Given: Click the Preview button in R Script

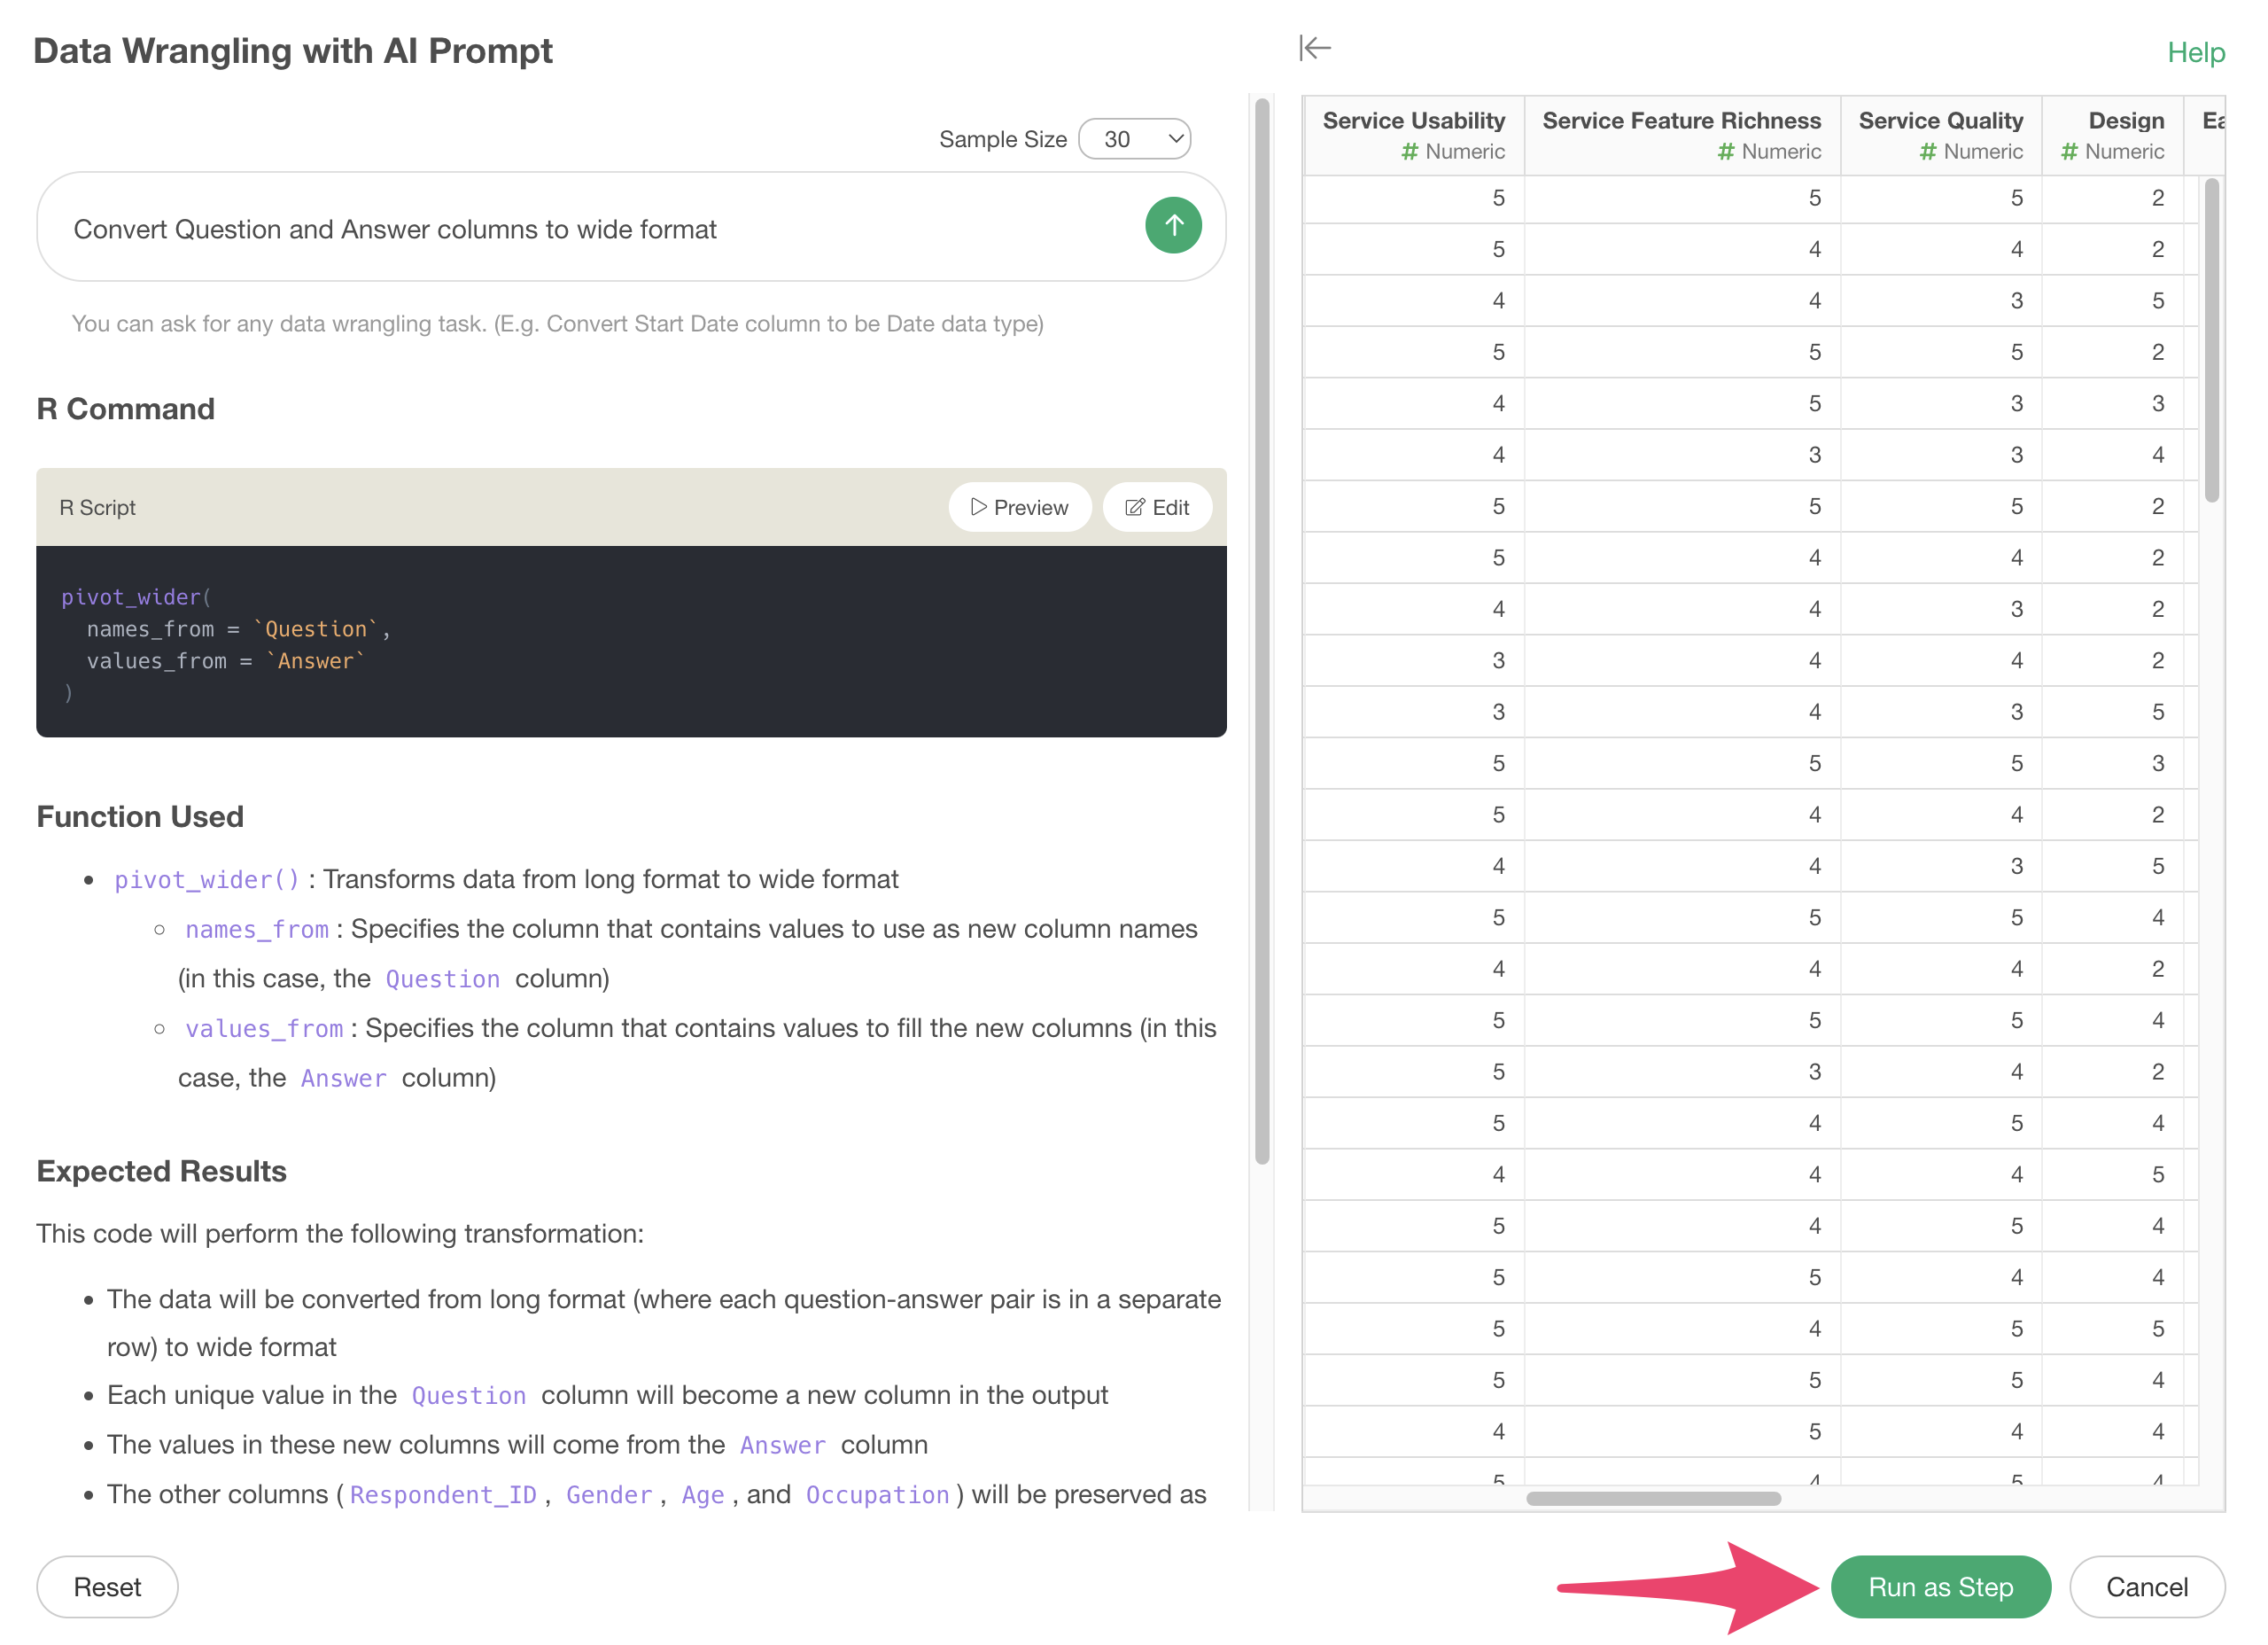Looking at the screenshot, I should tap(1019, 507).
